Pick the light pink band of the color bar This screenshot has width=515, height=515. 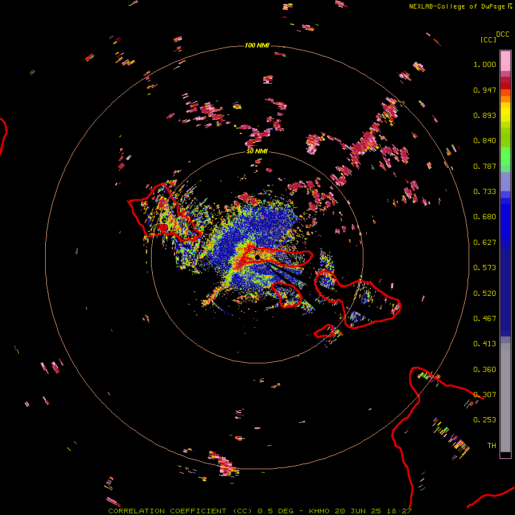pyautogui.click(x=505, y=61)
